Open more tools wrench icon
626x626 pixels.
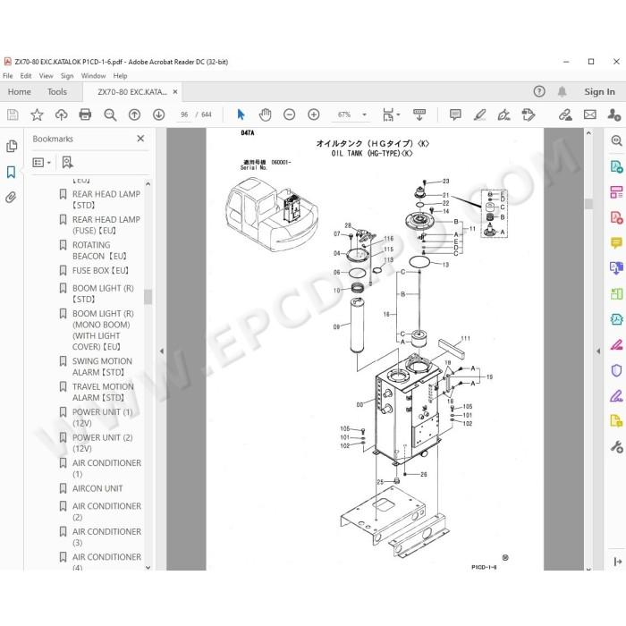pos(616,447)
